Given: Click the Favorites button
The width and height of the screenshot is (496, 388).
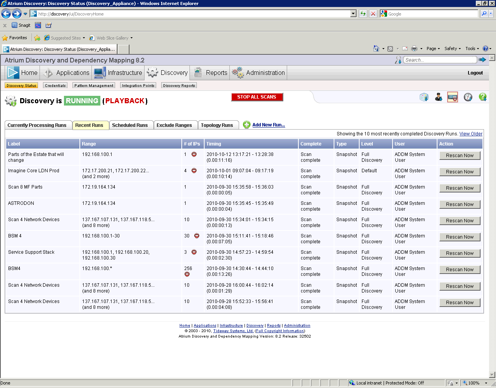Looking at the screenshot, I should (15, 38).
